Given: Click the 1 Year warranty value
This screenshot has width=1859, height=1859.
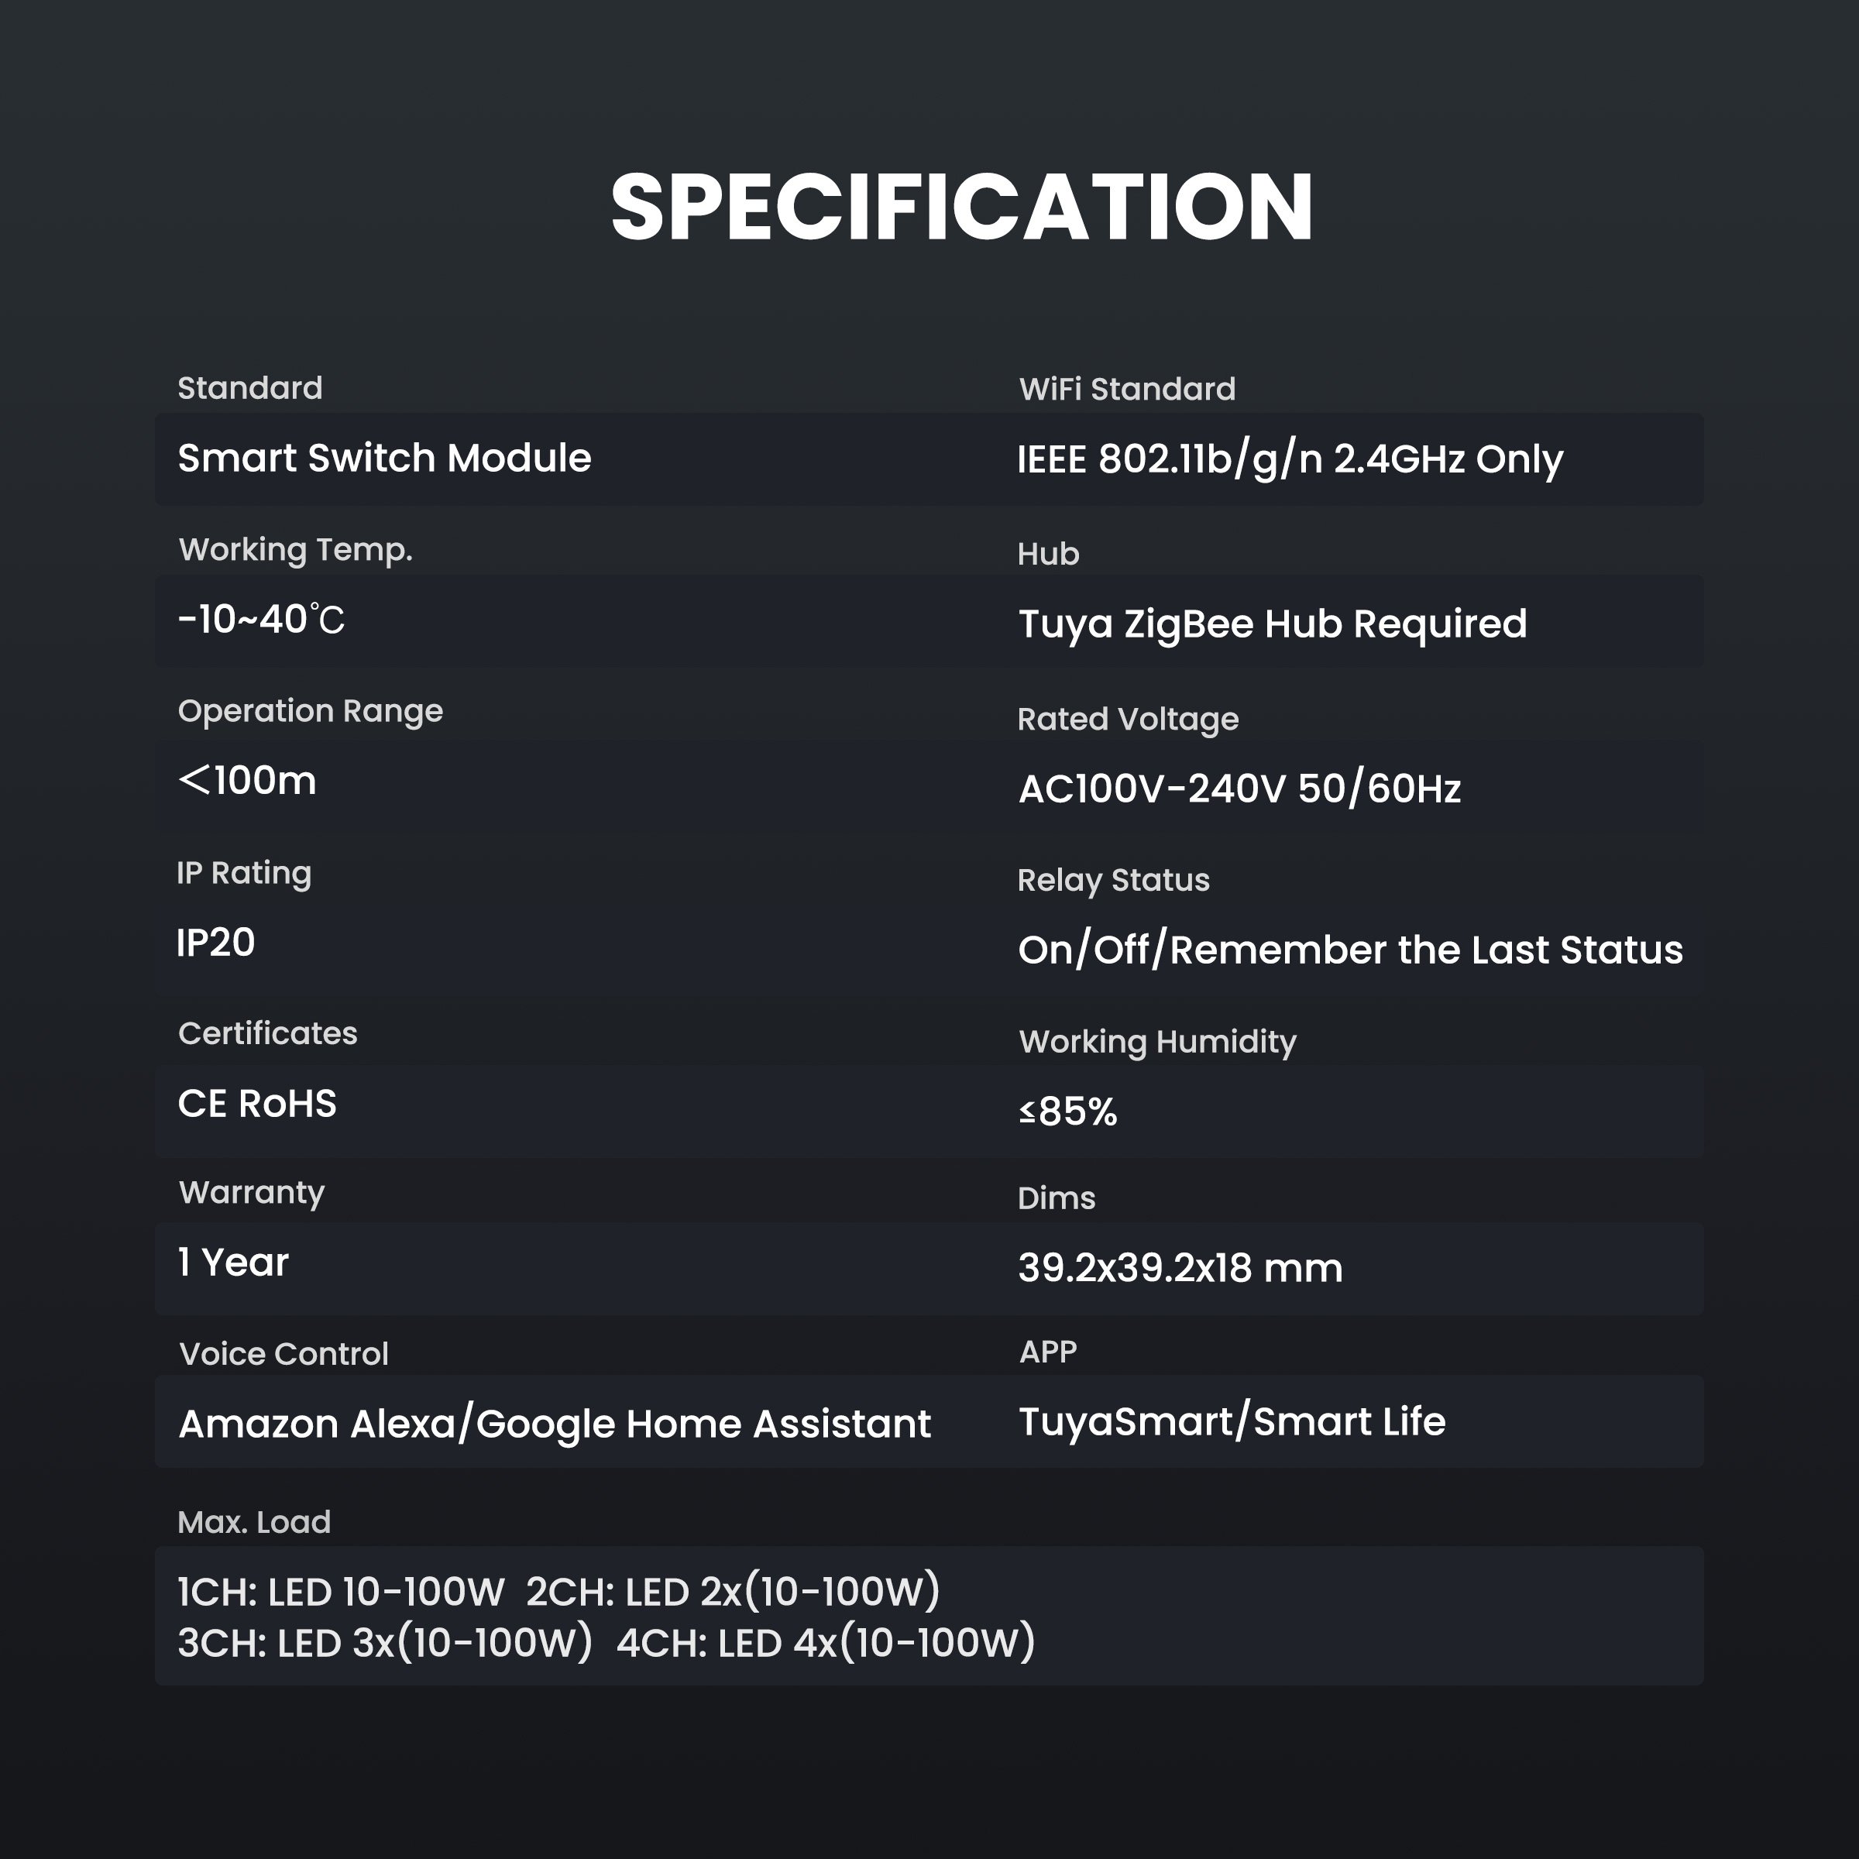Looking at the screenshot, I should (x=233, y=1263).
